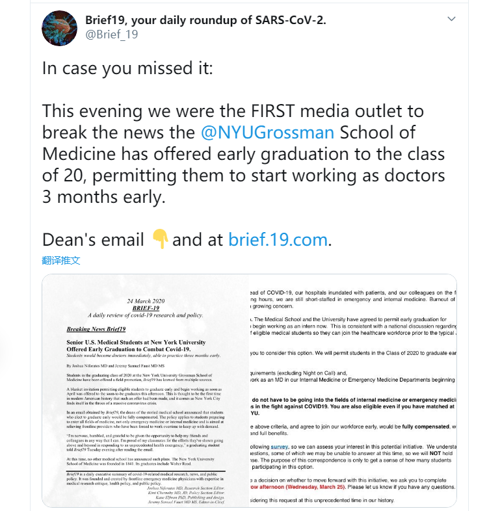Open the left Brief19 article image
Image resolution: width=487 pixels, height=511 pixels.
pyautogui.click(x=146, y=391)
